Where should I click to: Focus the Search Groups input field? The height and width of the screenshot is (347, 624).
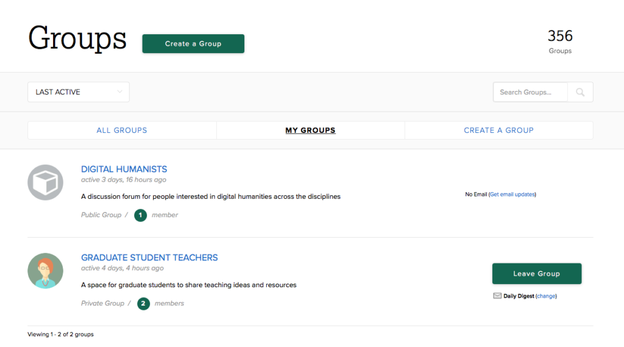(x=530, y=92)
